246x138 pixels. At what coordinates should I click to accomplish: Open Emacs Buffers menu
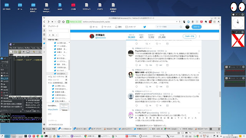click(27, 48)
